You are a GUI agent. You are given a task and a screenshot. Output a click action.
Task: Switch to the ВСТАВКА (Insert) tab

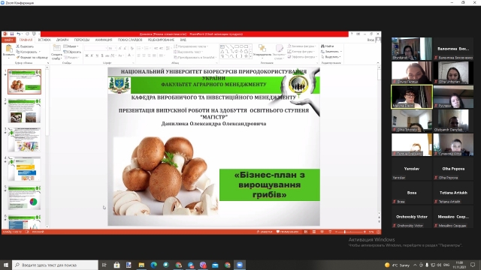(44, 40)
